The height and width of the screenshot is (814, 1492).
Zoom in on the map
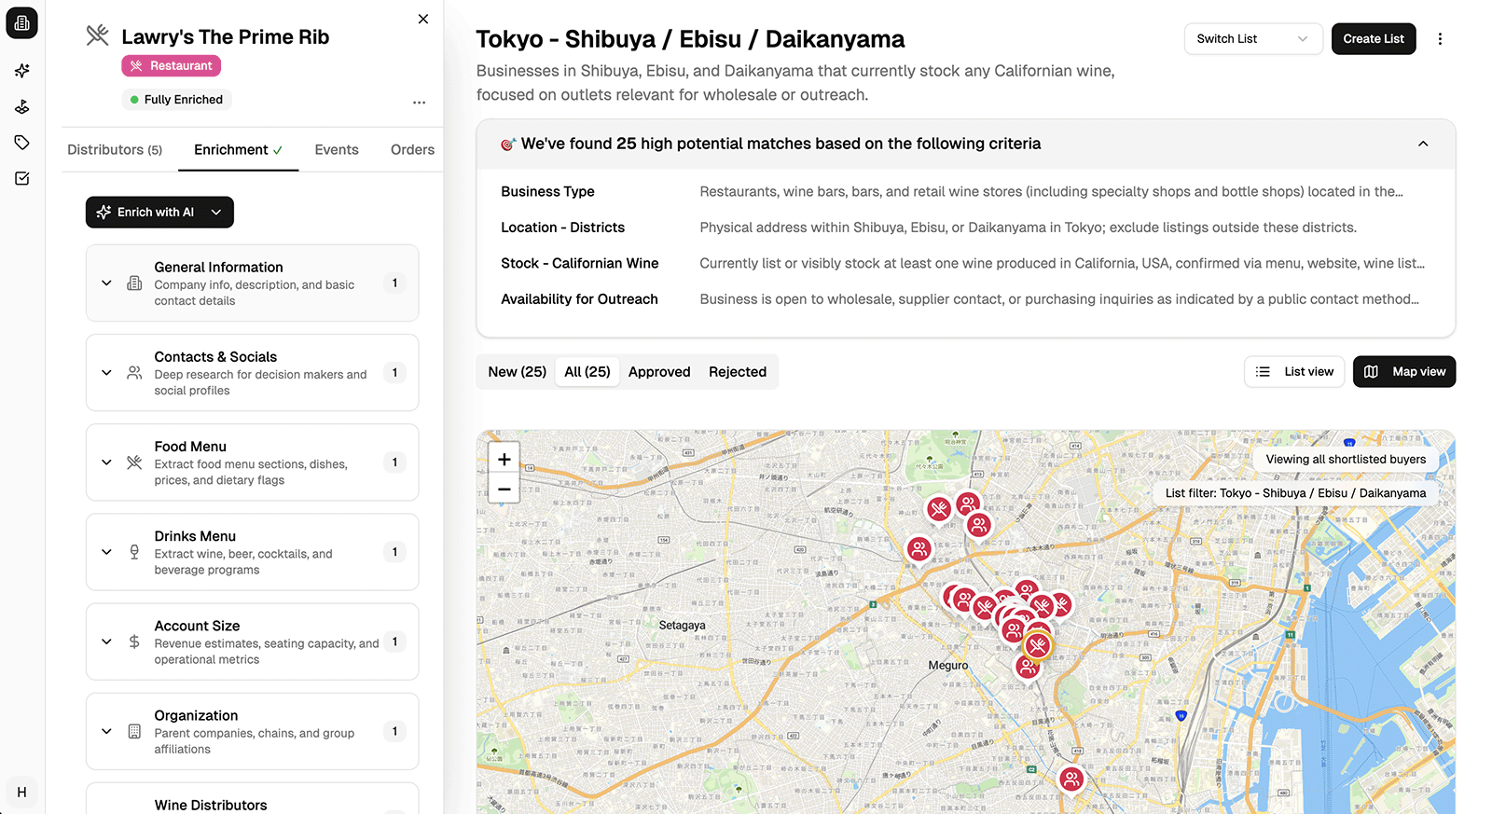tap(504, 459)
